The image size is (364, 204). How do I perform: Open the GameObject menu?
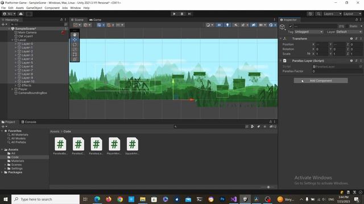[x=34, y=8]
